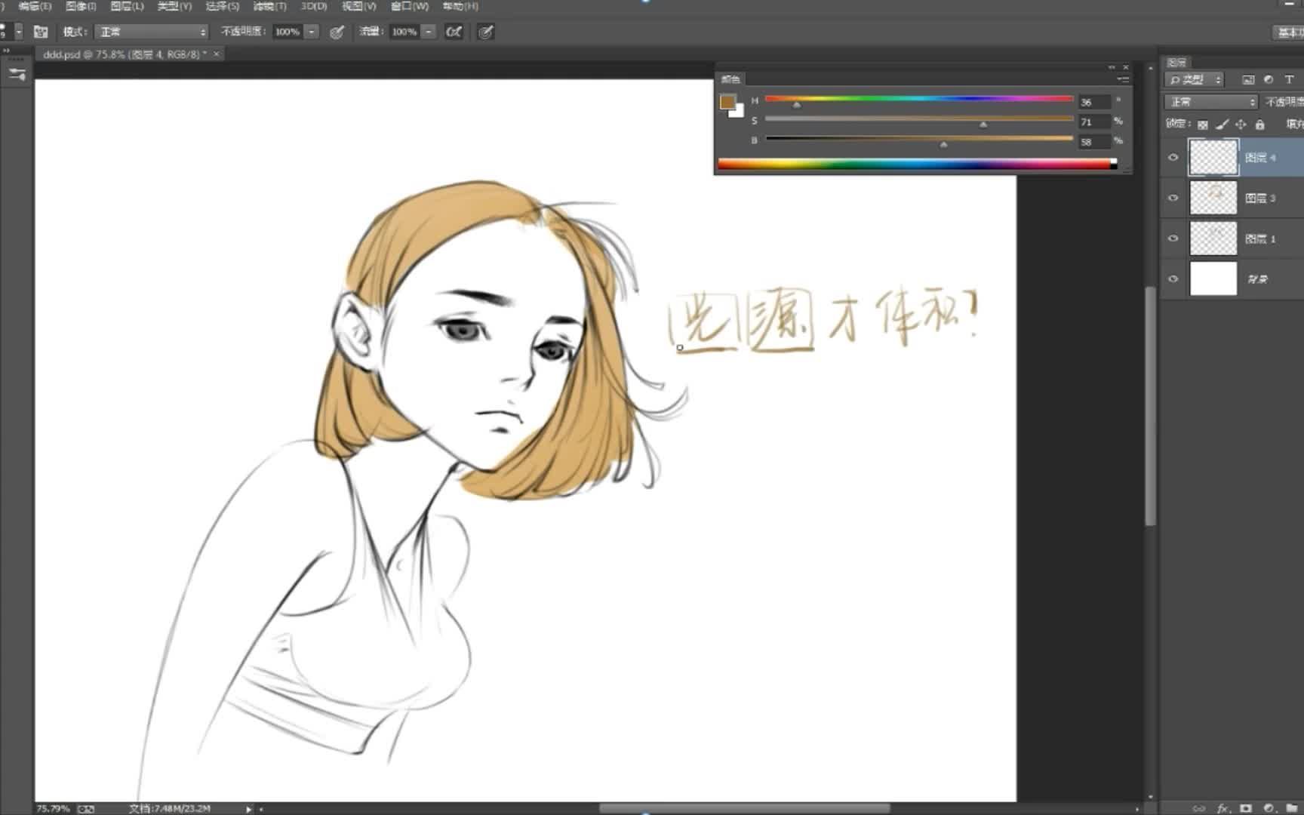Click the tablet pressure opacity icon
The image size is (1304, 815).
(337, 32)
